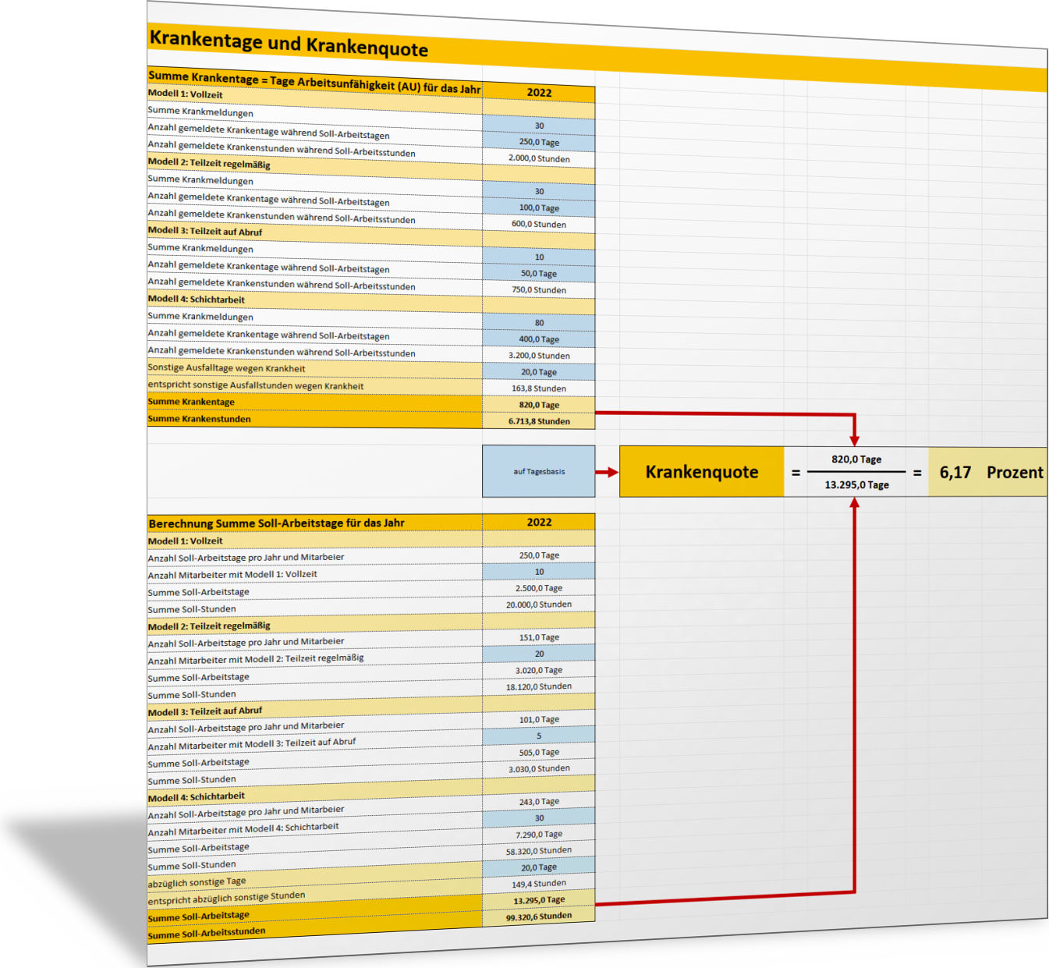Screen dimensions: 1049x968
Task: Select the Teilzeit auf Abruf employee count 5
Action: [x=539, y=736]
